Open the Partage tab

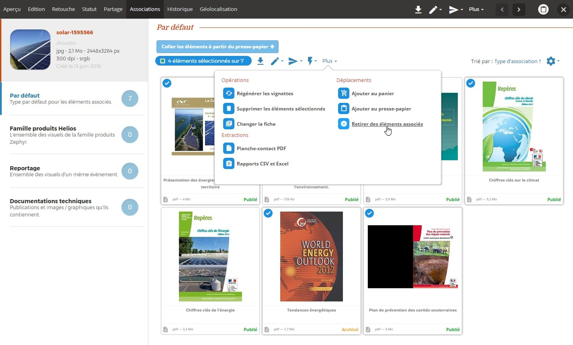coord(113,9)
